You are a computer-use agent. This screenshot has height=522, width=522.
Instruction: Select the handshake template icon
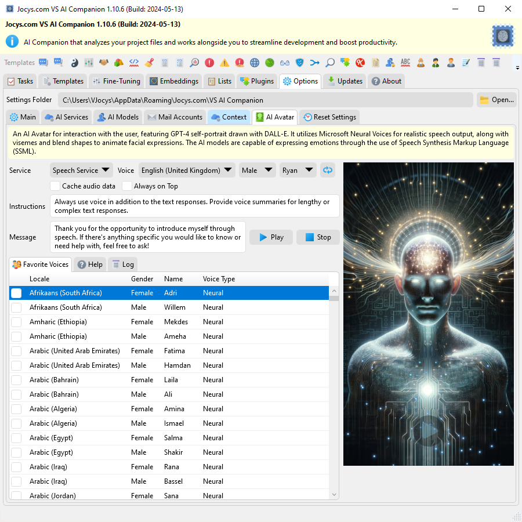tap(104, 63)
